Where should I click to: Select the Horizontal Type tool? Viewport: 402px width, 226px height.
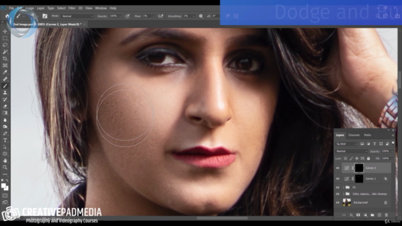(5, 140)
